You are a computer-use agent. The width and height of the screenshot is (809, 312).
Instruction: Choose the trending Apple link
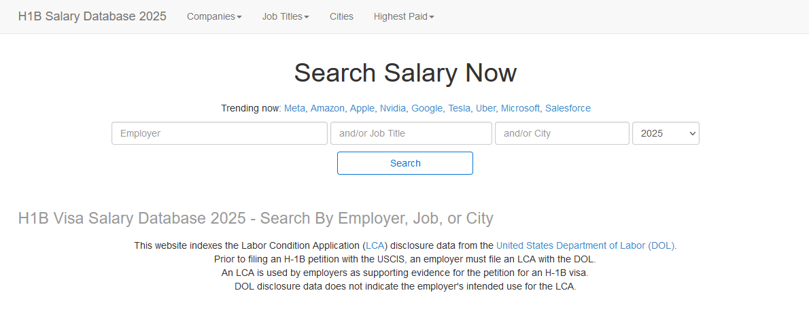pyautogui.click(x=362, y=108)
